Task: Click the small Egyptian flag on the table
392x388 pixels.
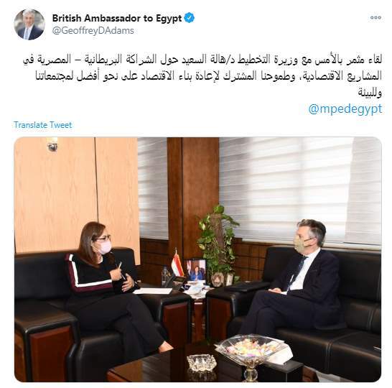Action: [x=177, y=263]
